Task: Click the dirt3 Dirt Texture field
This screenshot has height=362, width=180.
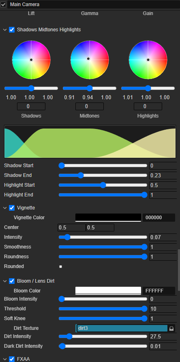Action: [x=122, y=328]
